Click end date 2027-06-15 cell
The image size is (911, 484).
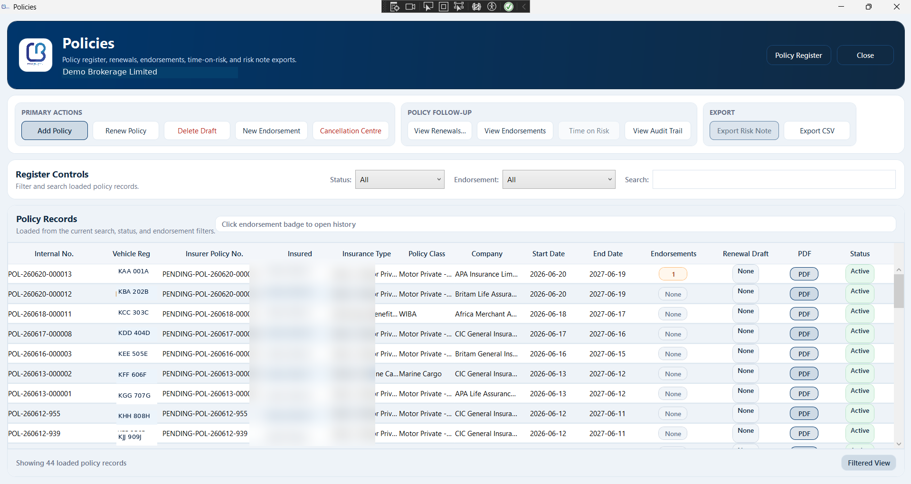click(607, 354)
